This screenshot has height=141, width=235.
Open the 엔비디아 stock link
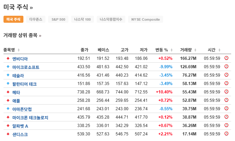(x=20, y=59)
